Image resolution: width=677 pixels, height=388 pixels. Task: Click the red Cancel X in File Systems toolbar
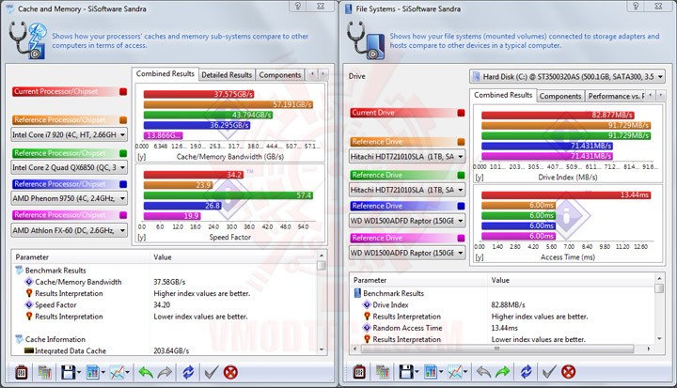point(568,372)
